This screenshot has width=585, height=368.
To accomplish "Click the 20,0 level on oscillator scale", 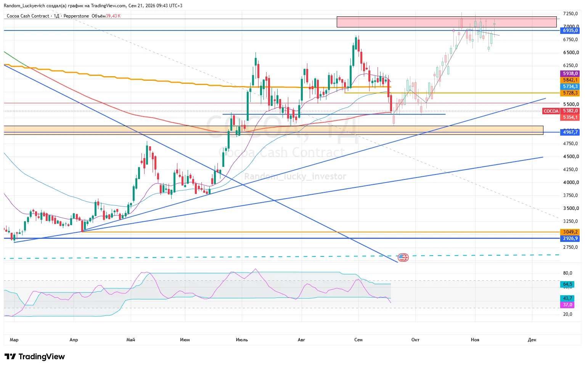I will click(x=567, y=314).
